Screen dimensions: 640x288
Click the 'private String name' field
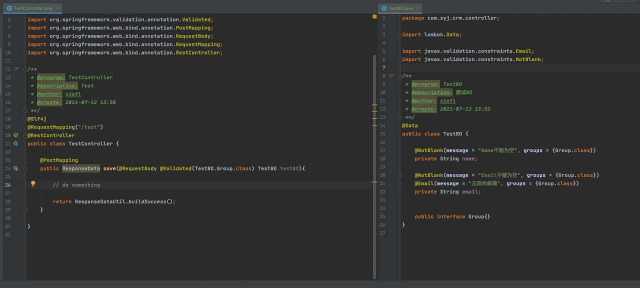tap(446, 158)
